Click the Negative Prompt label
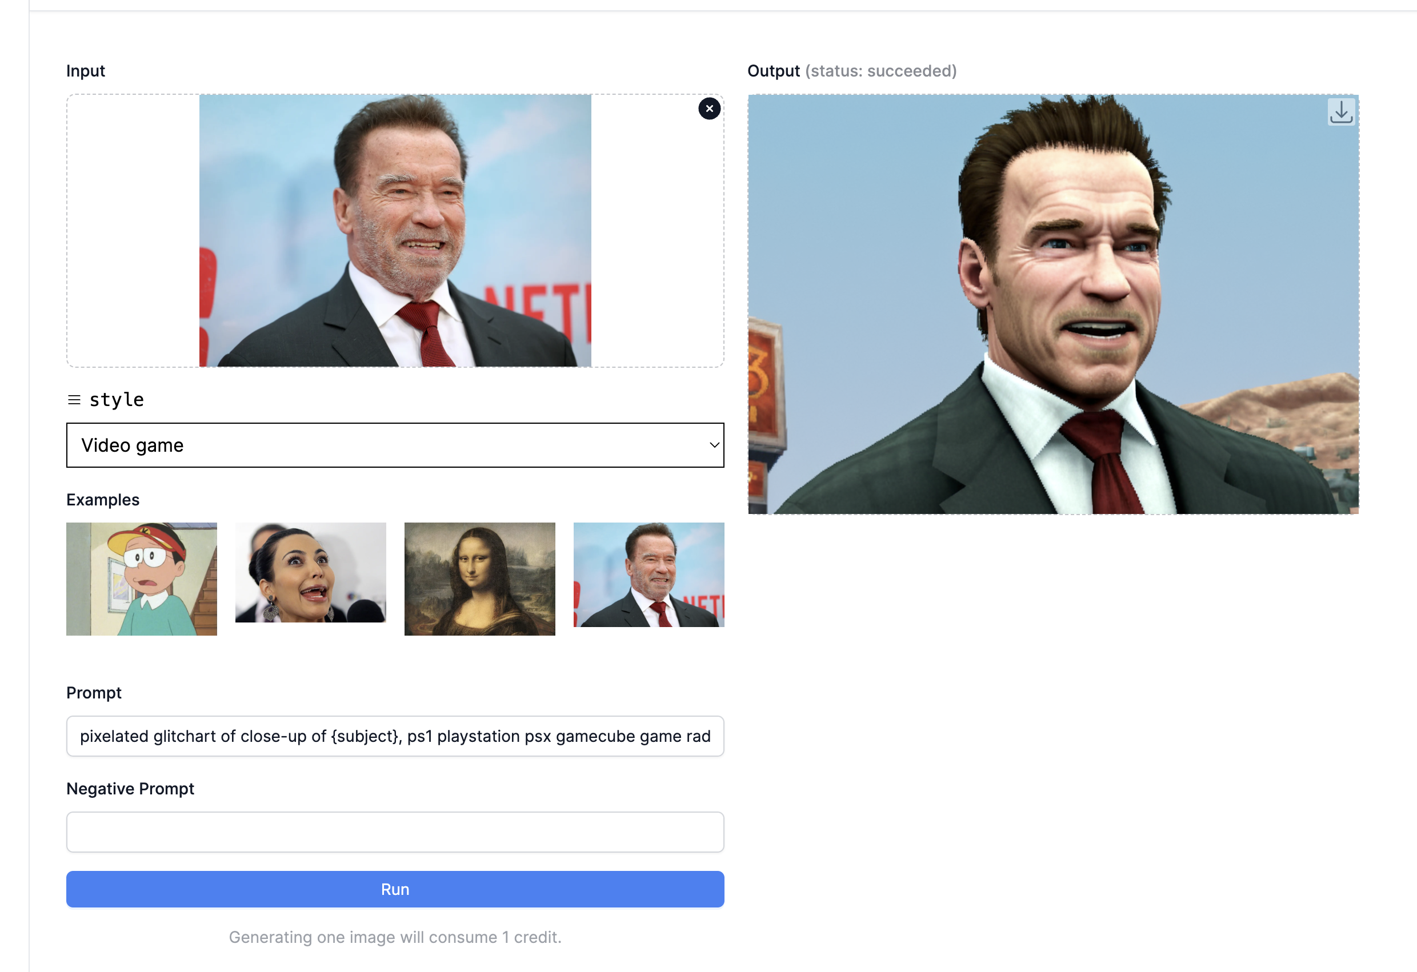 click(x=130, y=789)
